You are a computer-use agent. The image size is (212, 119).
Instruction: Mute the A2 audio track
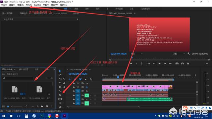point(86,99)
